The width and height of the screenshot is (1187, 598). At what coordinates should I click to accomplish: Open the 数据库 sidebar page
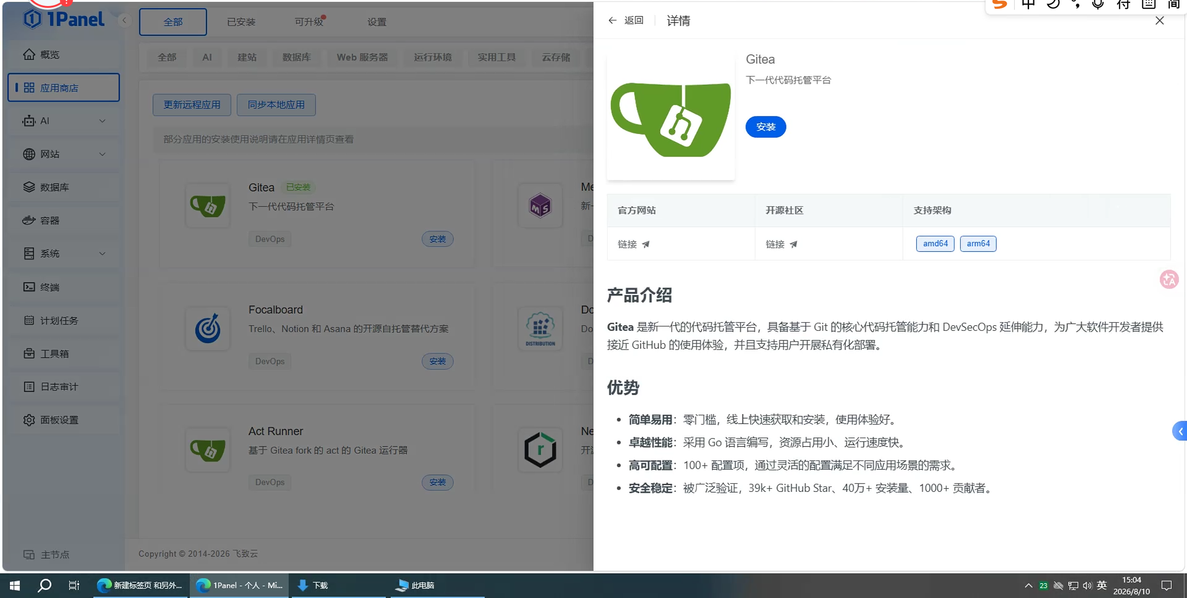click(x=63, y=187)
